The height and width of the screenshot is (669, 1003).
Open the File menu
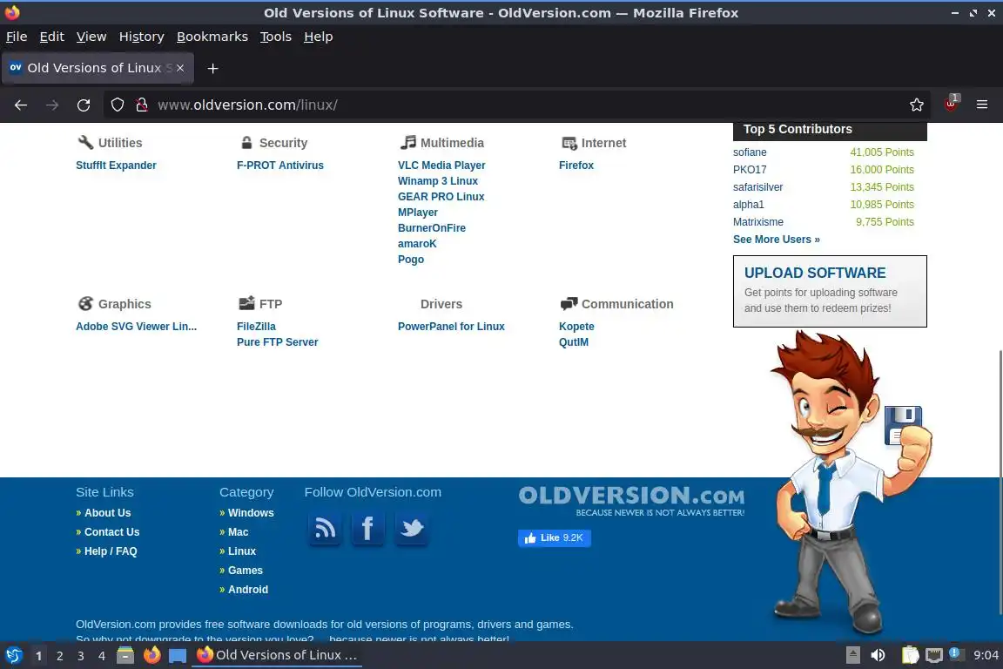pos(17,37)
